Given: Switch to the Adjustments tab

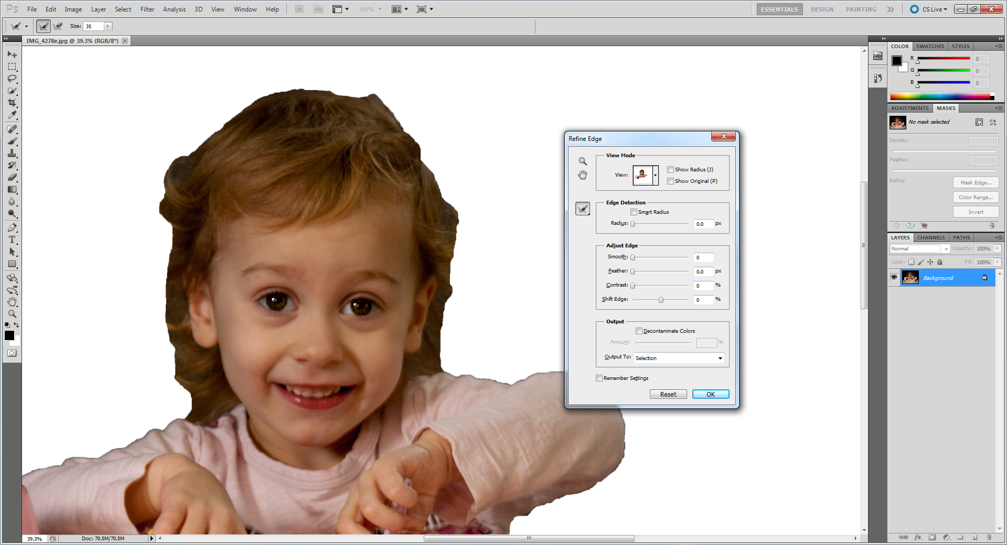Looking at the screenshot, I should pos(910,108).
